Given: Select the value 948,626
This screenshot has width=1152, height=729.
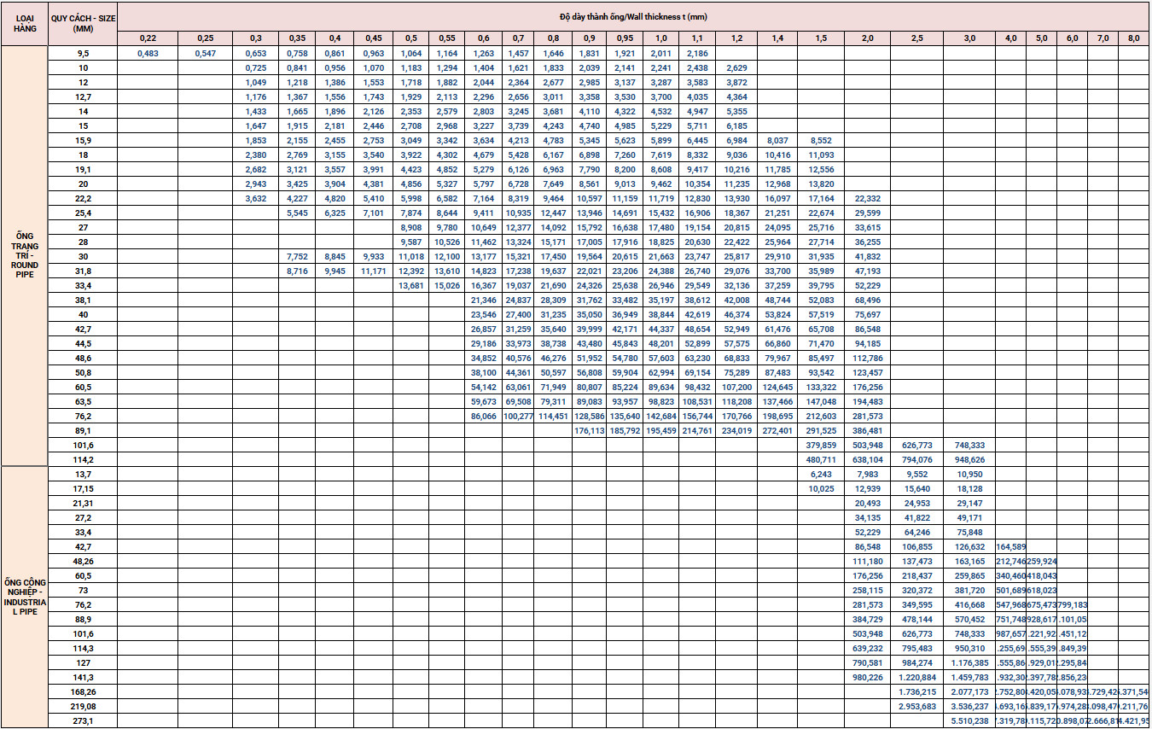Looking at the screenshot, I should (x=969, y=459).
